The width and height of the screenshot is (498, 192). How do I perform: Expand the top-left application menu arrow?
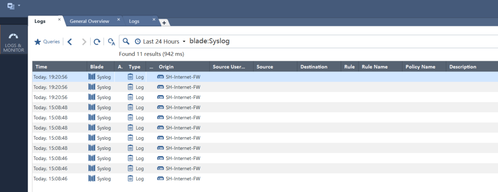pos(19,6)
